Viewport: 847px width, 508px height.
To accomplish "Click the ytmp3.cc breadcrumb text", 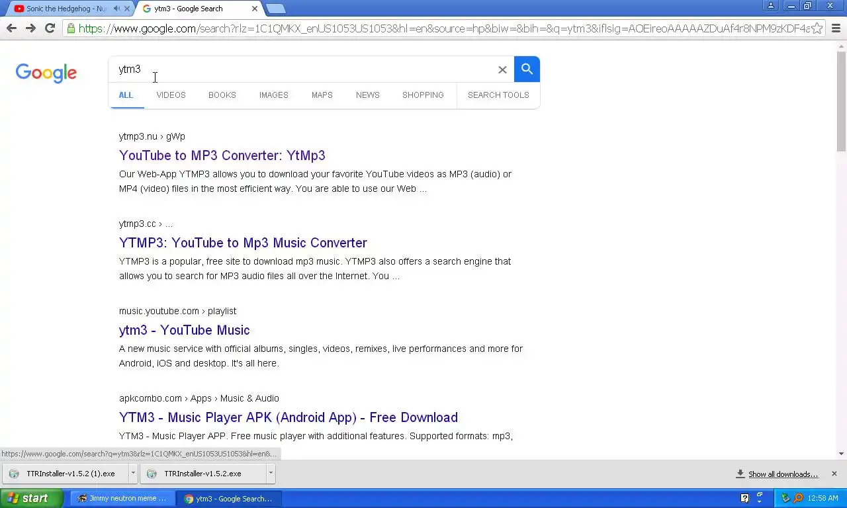I will 146,224.
